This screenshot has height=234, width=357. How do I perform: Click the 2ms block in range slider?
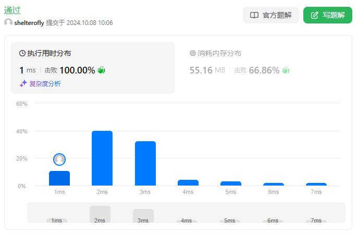pos(100,214)
